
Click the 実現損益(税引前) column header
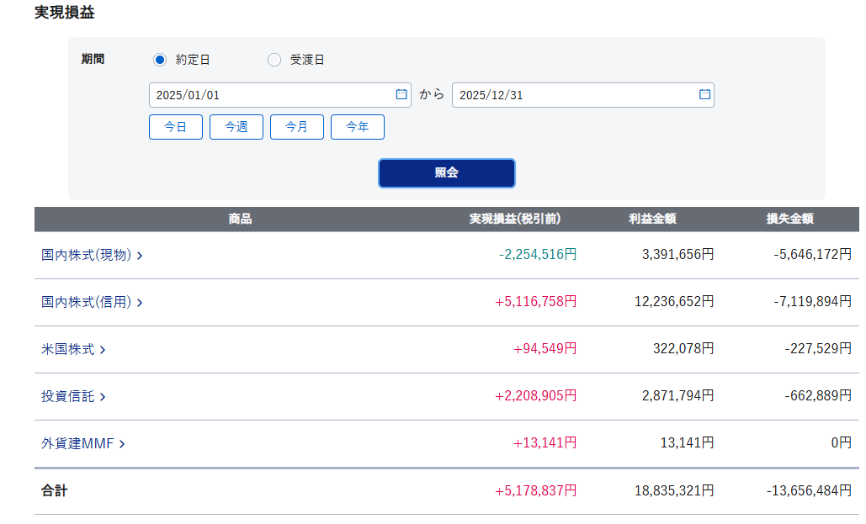[x=514, y=220]
